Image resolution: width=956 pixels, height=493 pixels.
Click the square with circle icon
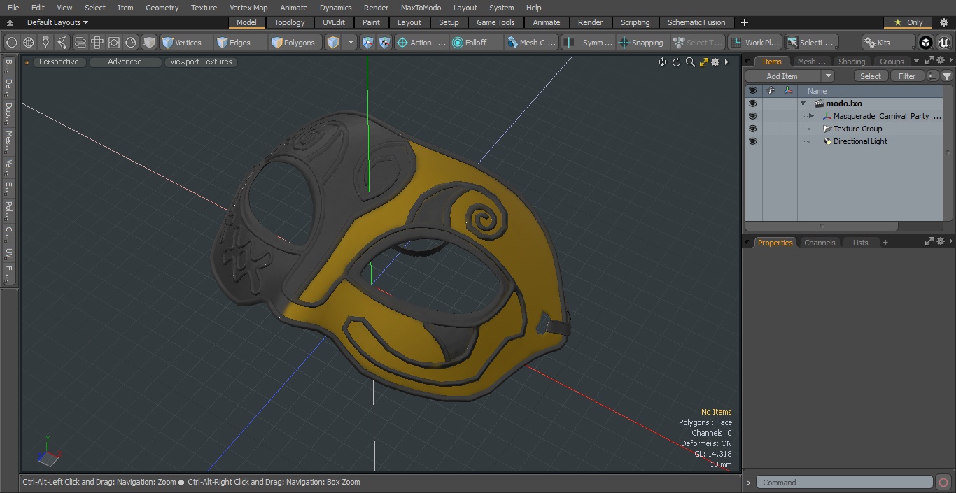click(114, 43)
